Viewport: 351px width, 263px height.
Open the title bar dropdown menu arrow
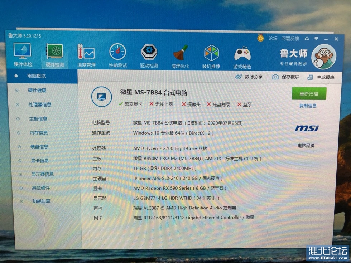coord(316,38)
